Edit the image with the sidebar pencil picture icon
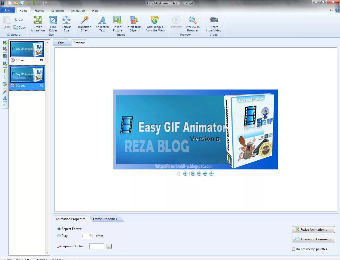This screenshot has width=340, height=260. [x=5, y=84]
